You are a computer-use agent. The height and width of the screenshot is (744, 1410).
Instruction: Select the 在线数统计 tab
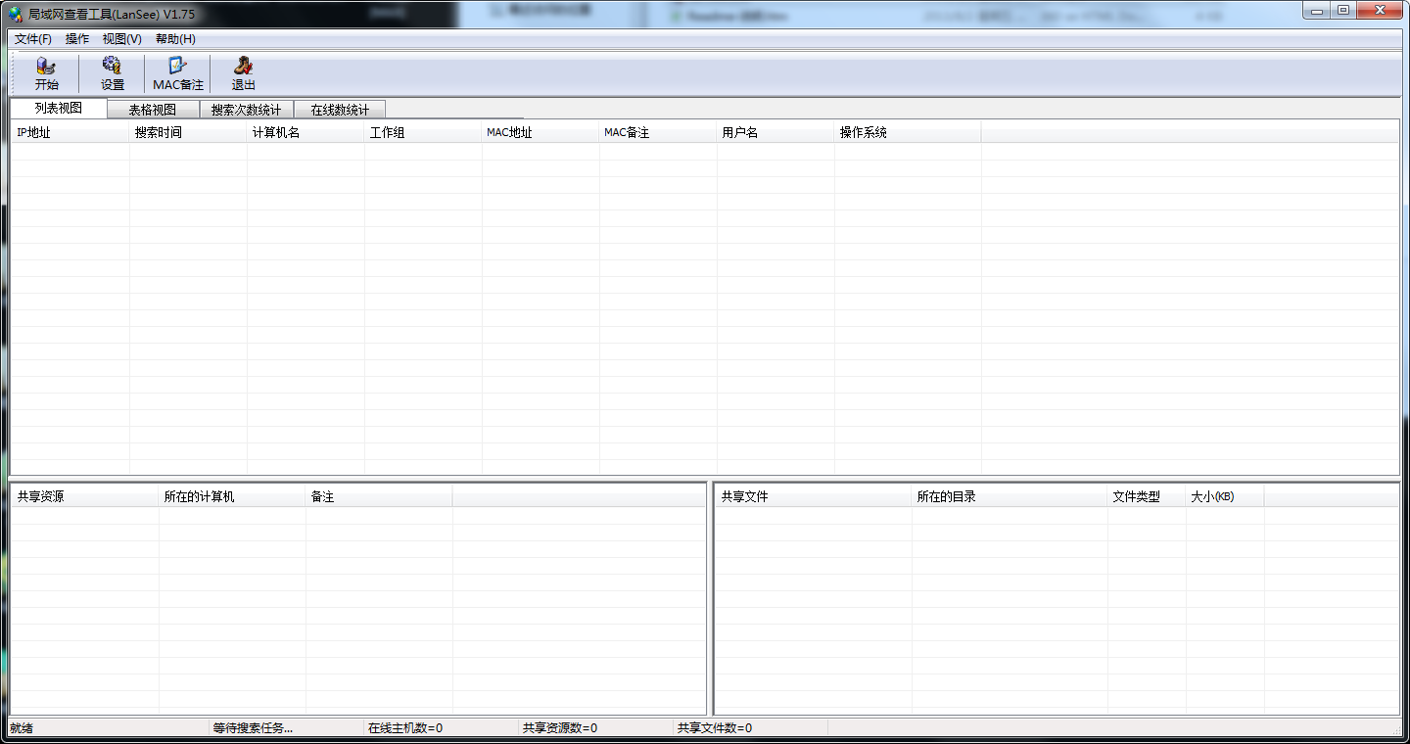point(340,110)
